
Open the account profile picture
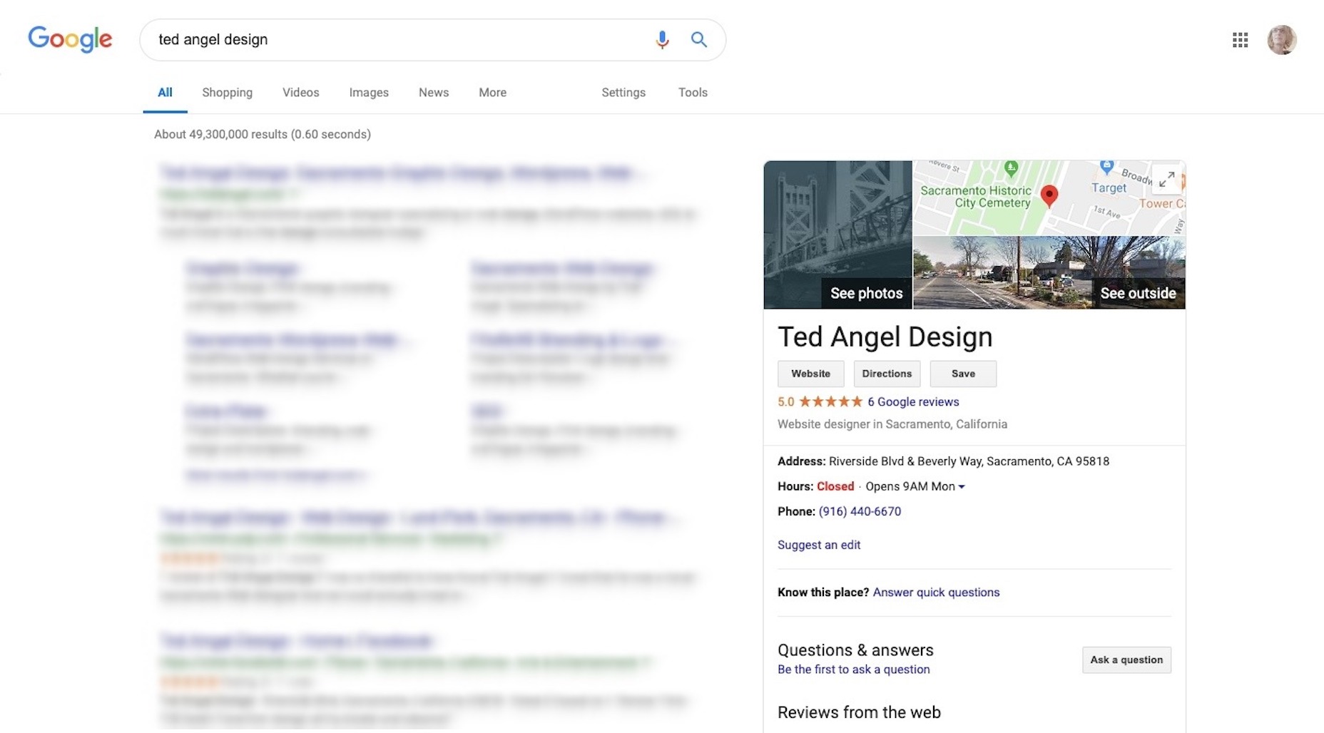(1281, 40)
